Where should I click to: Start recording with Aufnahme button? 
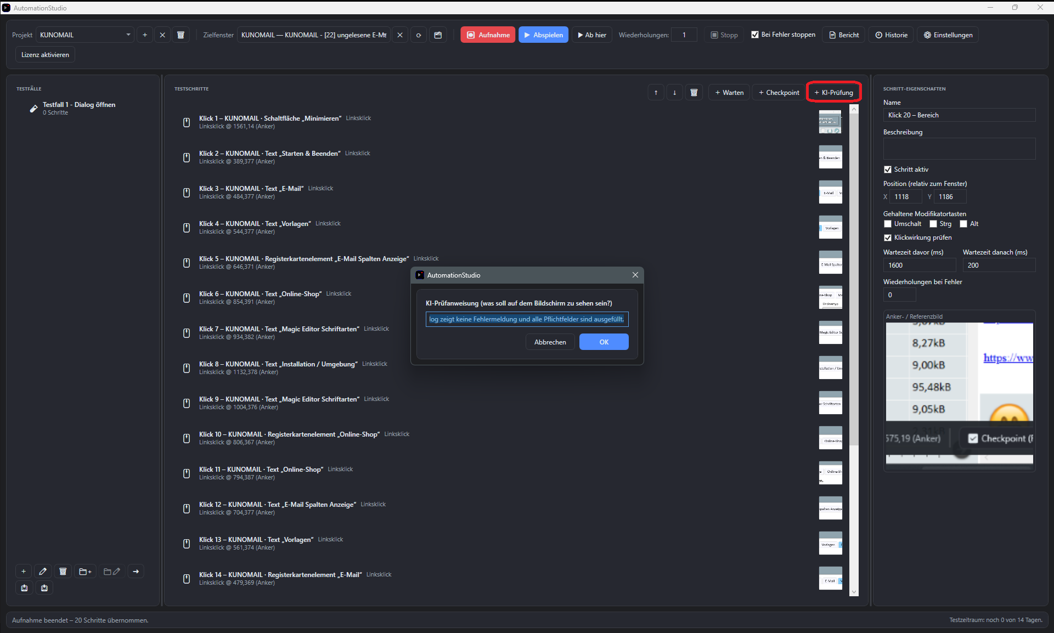(x=488, y=35)
